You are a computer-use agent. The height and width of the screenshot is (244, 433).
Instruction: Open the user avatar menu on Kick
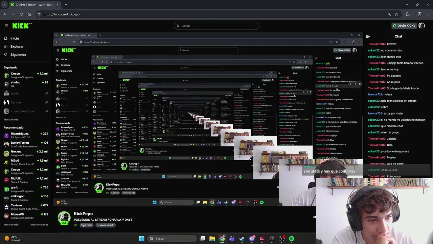click(x=421, y=26)
